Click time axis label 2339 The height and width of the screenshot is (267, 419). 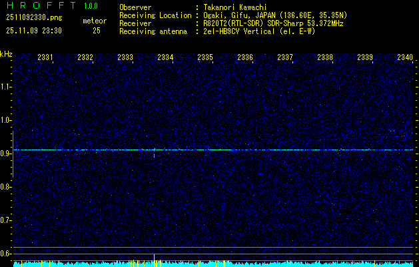365,57
